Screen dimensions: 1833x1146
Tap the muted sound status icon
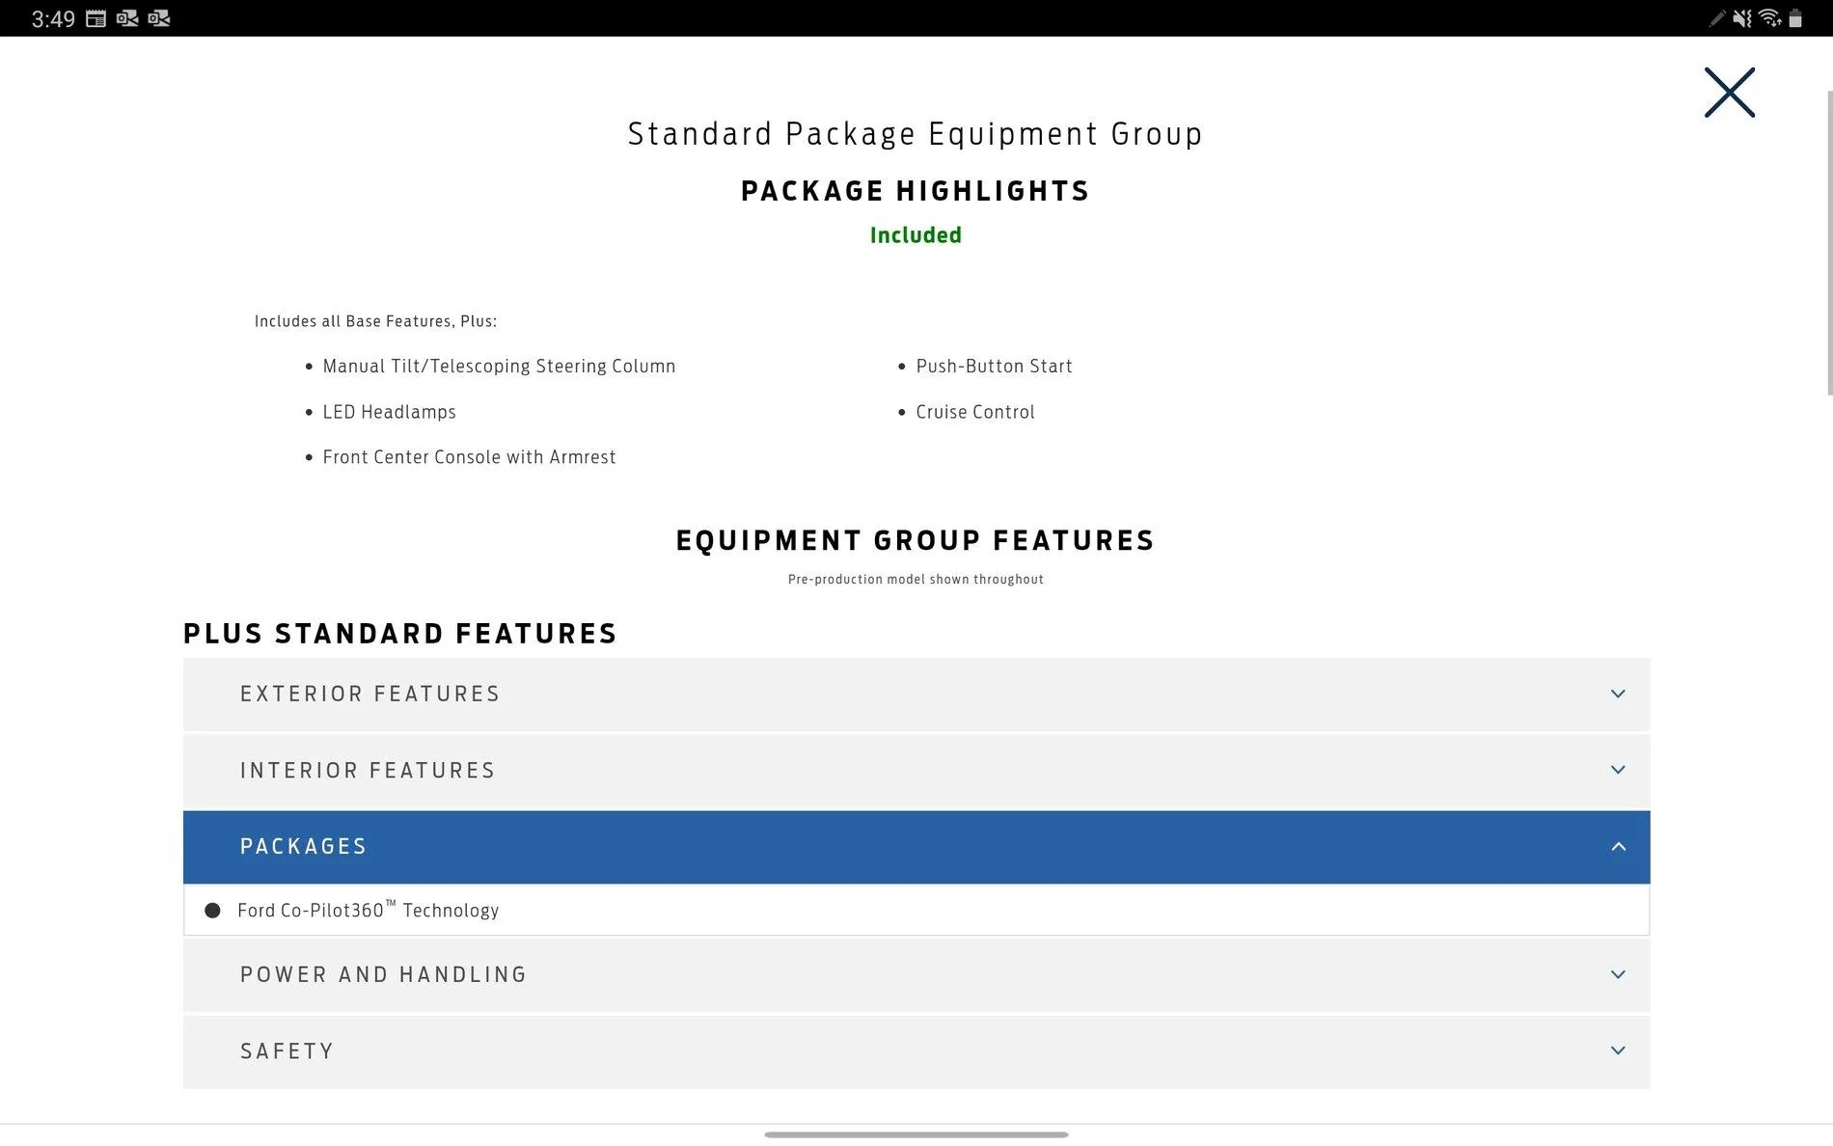click(1741, 18)
